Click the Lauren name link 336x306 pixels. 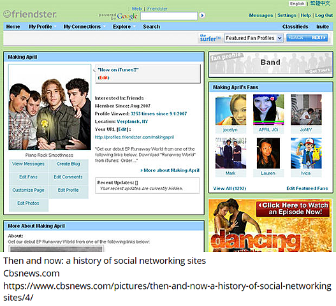click(x=268, y=173)
